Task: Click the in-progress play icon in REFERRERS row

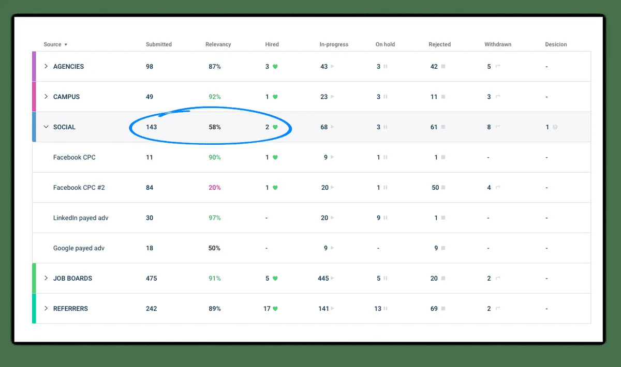Action: point(333,309)
